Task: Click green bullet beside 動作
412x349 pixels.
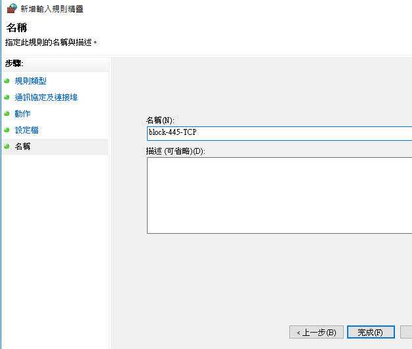Action: (x=7, y=113)
